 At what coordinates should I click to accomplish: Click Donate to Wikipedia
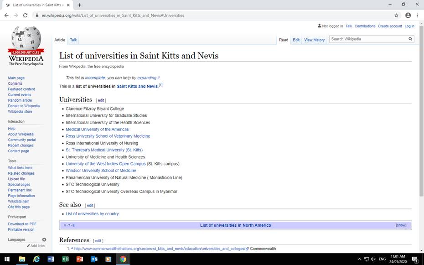coord(24,106)
